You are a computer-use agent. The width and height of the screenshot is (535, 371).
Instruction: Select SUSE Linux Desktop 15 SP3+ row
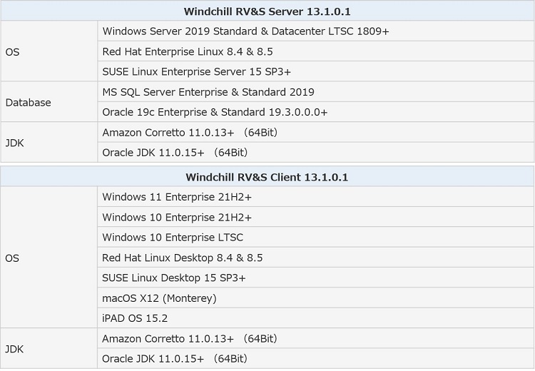(x=173, y=278)
